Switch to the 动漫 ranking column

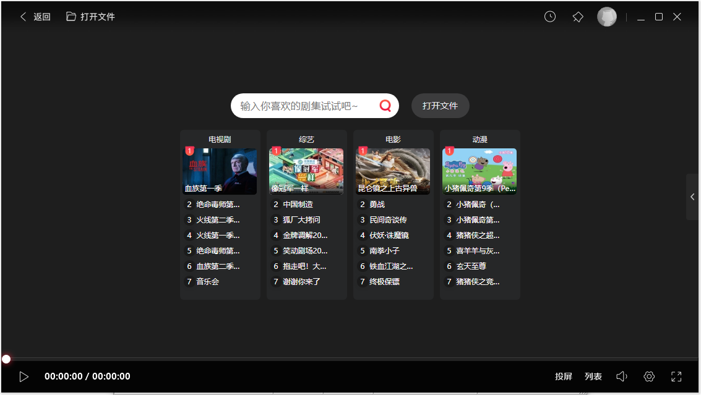(480, 139)
